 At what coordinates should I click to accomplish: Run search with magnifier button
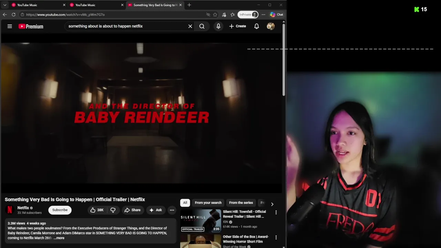(202, 26)
